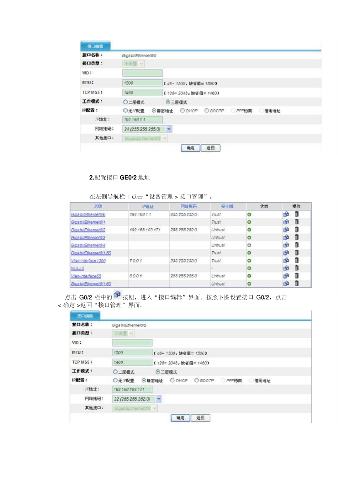Expand 其他接口 dropdown showing GigabitEthernet0/2
Screen dimensions: 338x478
[x=145, y=138]
